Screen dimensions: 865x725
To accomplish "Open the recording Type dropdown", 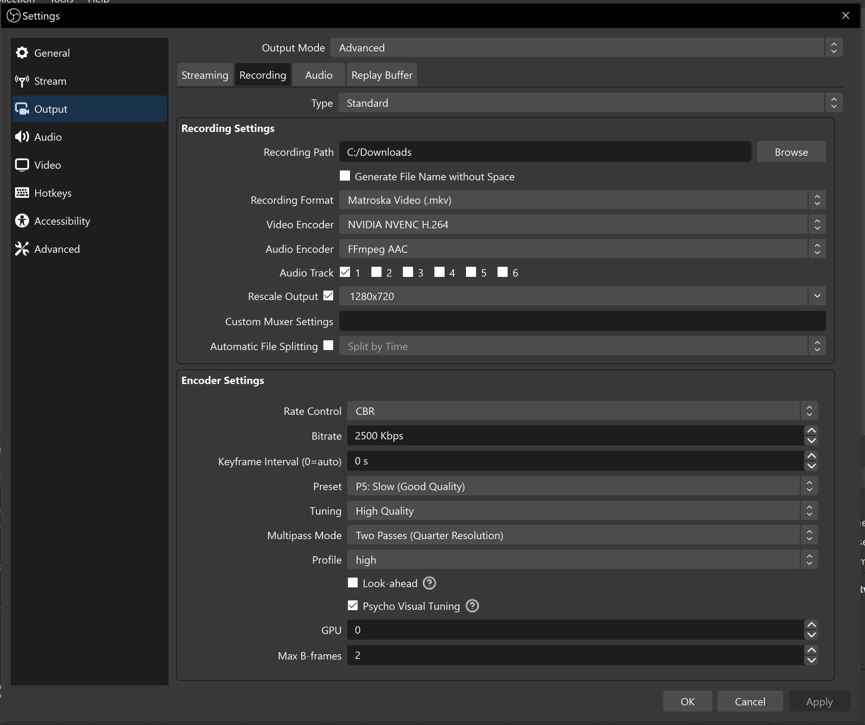I will click(590, 103).
